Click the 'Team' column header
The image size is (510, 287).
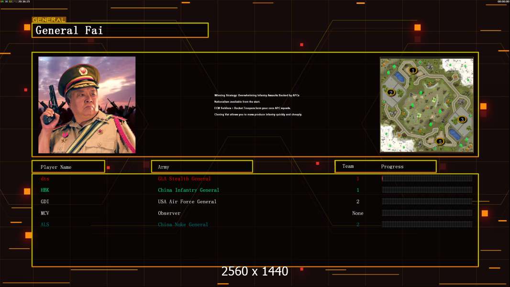(x=348, y=166)
